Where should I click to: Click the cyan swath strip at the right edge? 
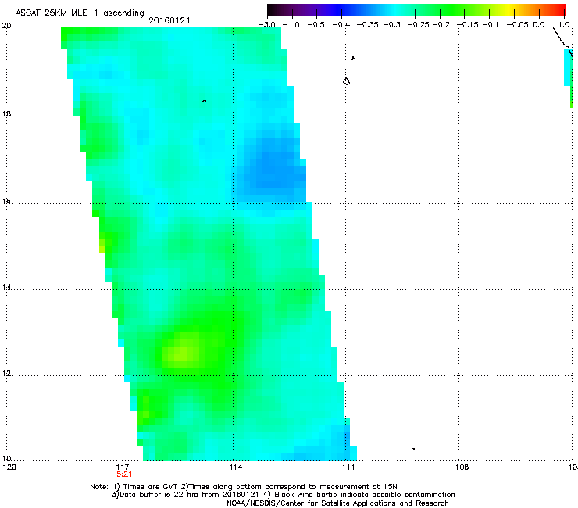click(x=567, y=68)
